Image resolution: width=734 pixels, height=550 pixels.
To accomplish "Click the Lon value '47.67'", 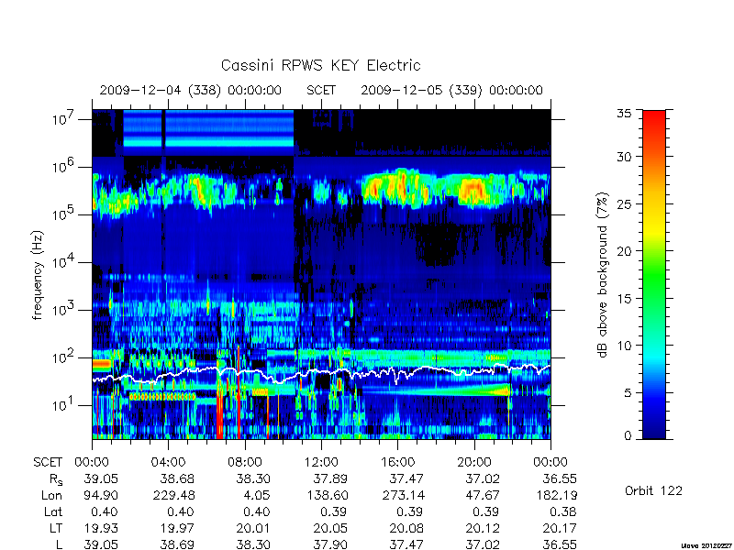I will tap(483, 496).
